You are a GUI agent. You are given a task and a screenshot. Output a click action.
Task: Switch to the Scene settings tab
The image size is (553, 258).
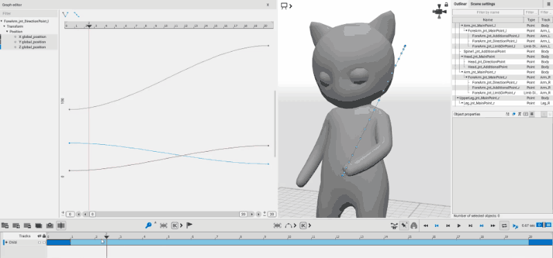pos(482,4)
